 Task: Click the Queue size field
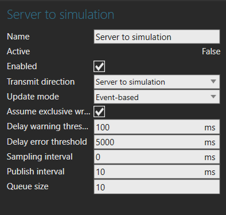(157, 187)
